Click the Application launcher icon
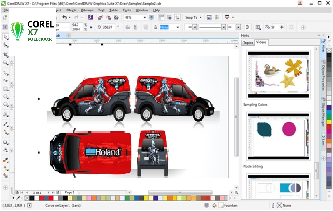Viewport: 333px width, 212px height. click(x=227, y=17)
